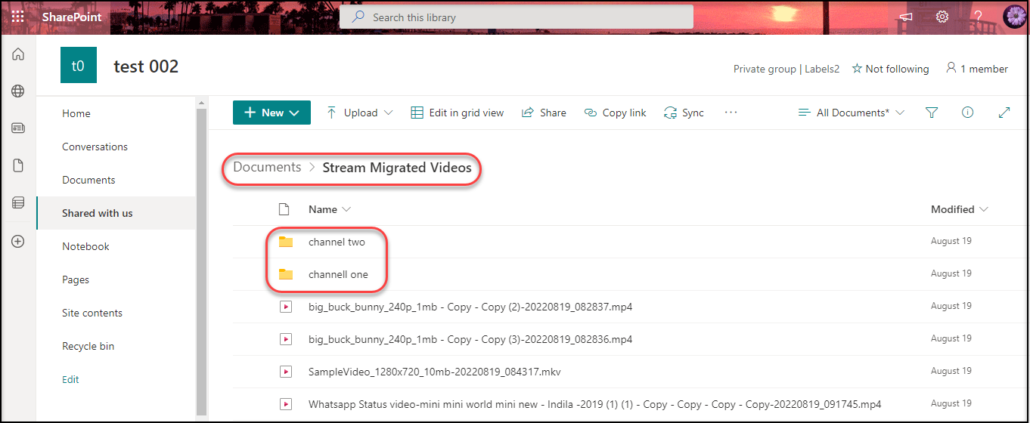This screenshot has width=1030, height=423.
Task: Click the My sites globe icon
Action: [x=18, y=91]
